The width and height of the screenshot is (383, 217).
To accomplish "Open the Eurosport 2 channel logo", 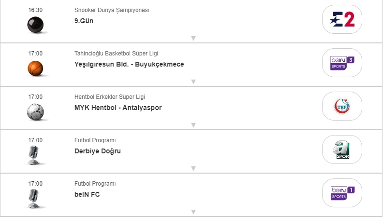I will click(x=342, y=19).
